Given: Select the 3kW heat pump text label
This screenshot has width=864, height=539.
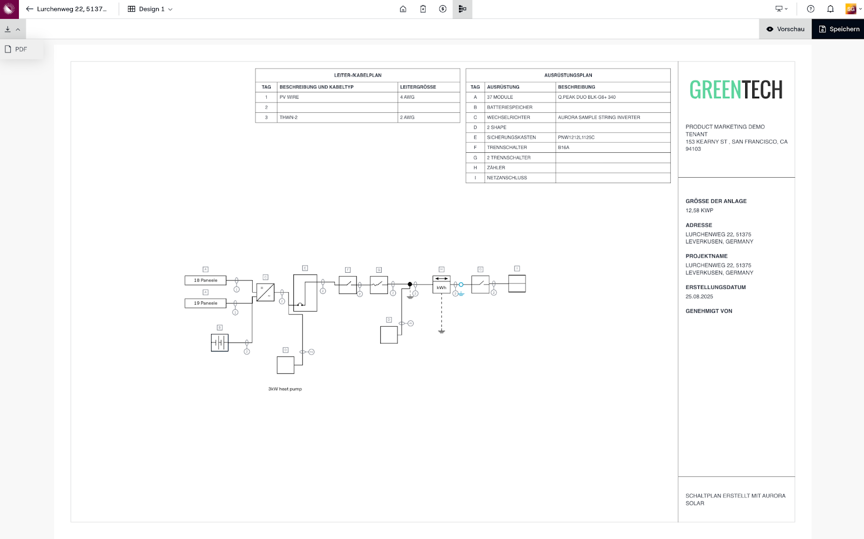Looking at the screenshot, I should 285,389.
